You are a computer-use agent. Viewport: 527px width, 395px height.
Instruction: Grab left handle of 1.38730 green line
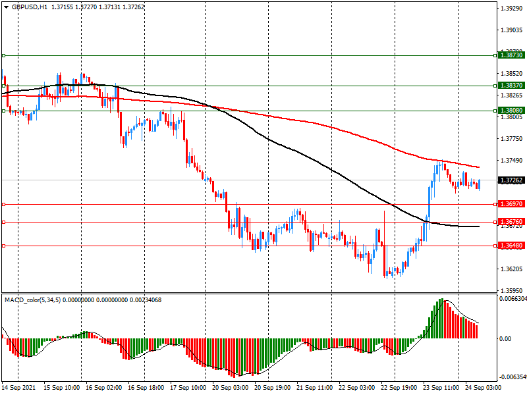pyautogui.click(x=3, y=55)
